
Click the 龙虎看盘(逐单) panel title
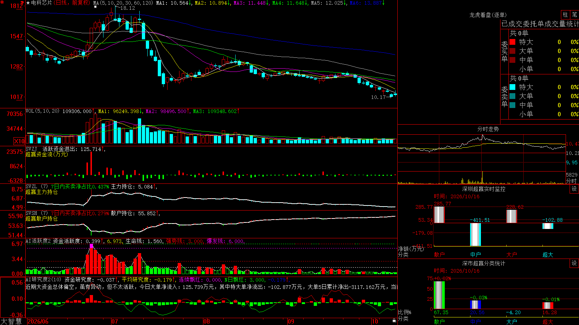(488, 15)
